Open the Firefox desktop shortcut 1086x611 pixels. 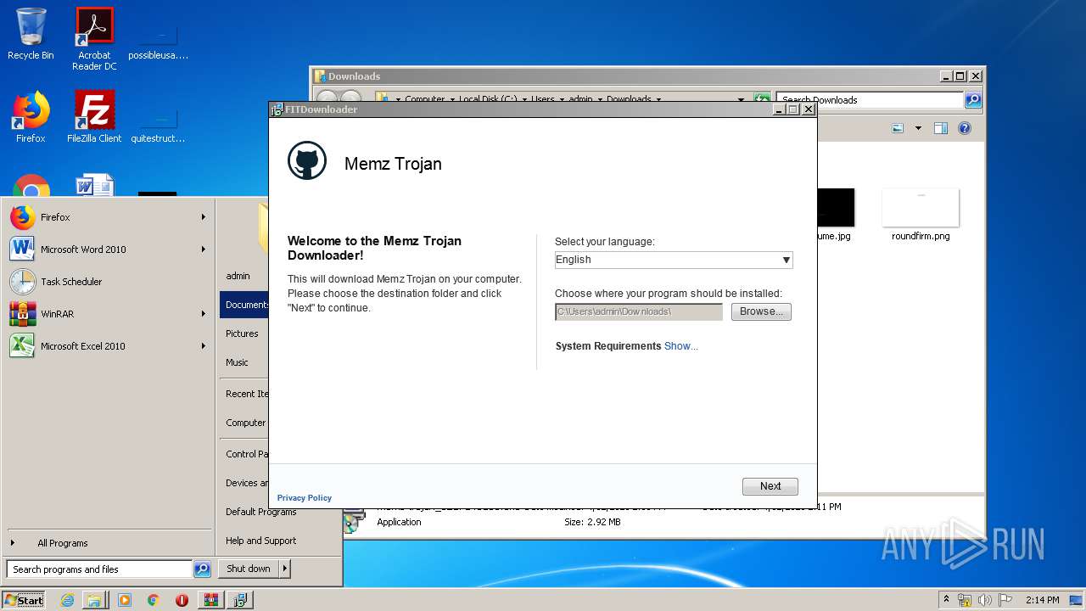(31, 117)
